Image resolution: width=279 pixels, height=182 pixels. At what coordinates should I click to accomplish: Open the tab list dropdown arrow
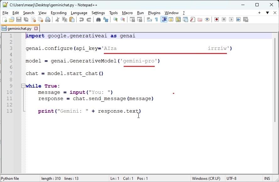click(x=267, y=13)
